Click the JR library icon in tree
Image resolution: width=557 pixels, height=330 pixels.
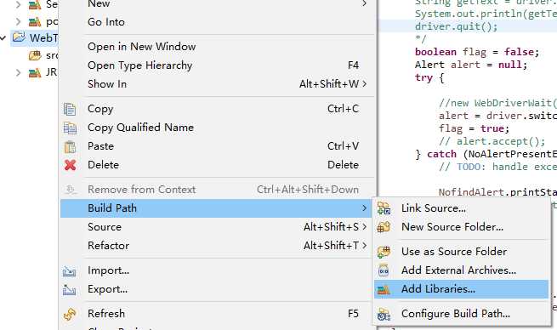coord(35,72)
